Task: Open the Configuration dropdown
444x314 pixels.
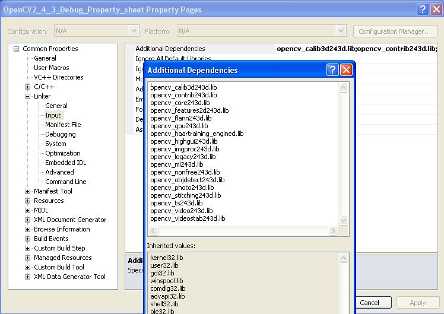Action: (134, 31)
